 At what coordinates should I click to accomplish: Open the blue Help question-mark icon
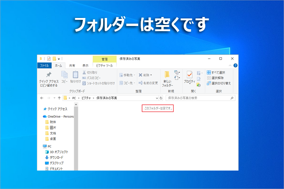pos(235,66)
